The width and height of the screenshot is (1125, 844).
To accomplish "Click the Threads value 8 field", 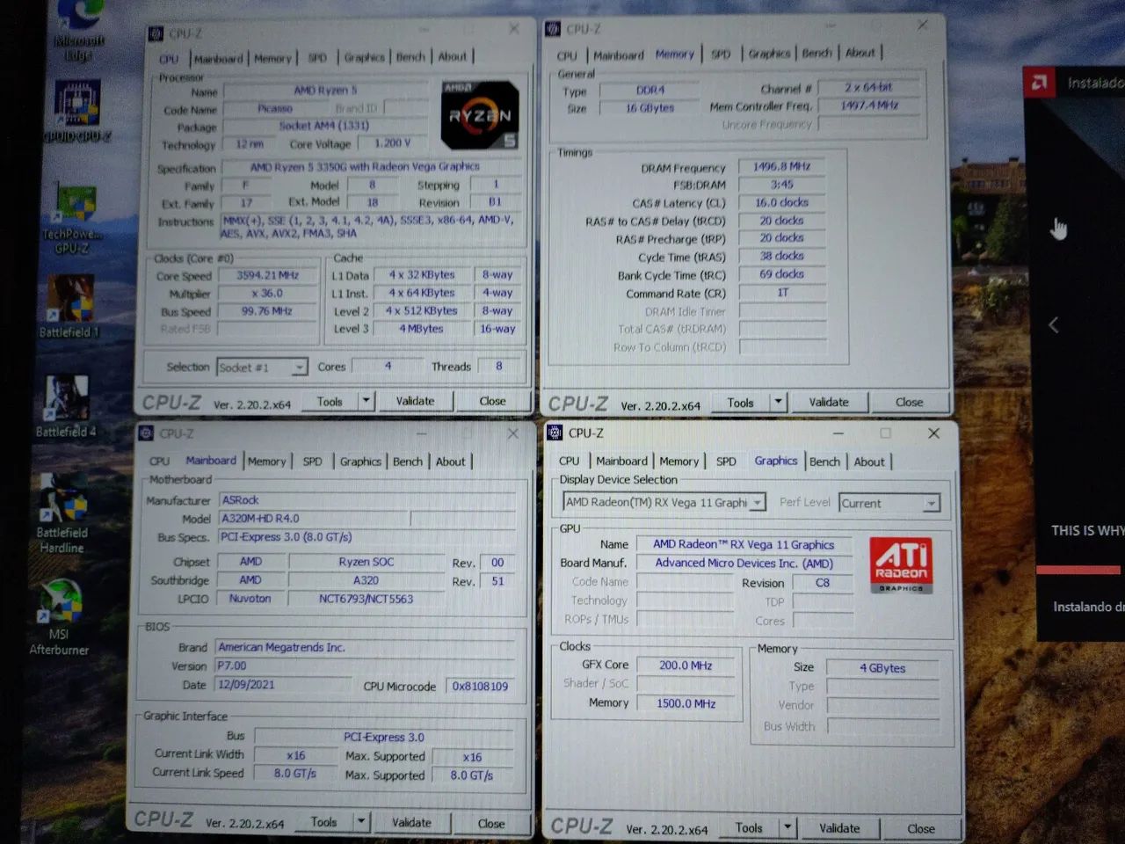I will point(499,367).
